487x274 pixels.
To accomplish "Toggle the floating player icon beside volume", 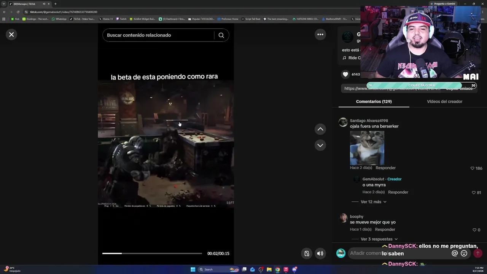I will (307, 253).
